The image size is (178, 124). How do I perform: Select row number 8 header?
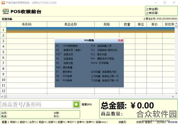pyautogui.click(x=3, y=69)
